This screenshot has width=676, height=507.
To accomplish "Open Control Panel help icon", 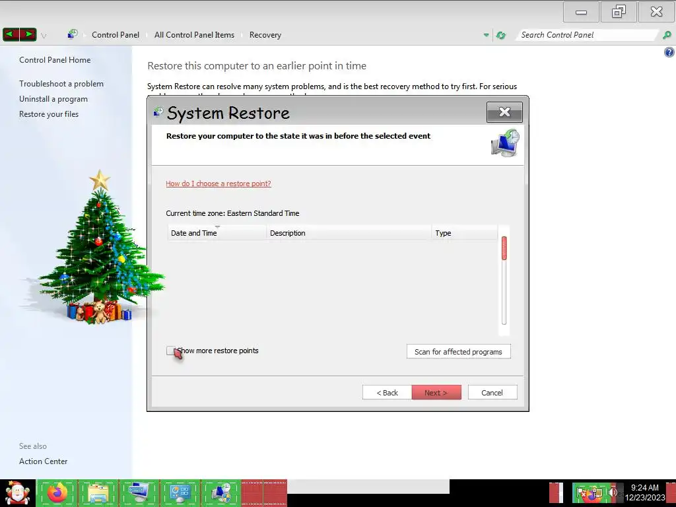I will pos(669,53).
